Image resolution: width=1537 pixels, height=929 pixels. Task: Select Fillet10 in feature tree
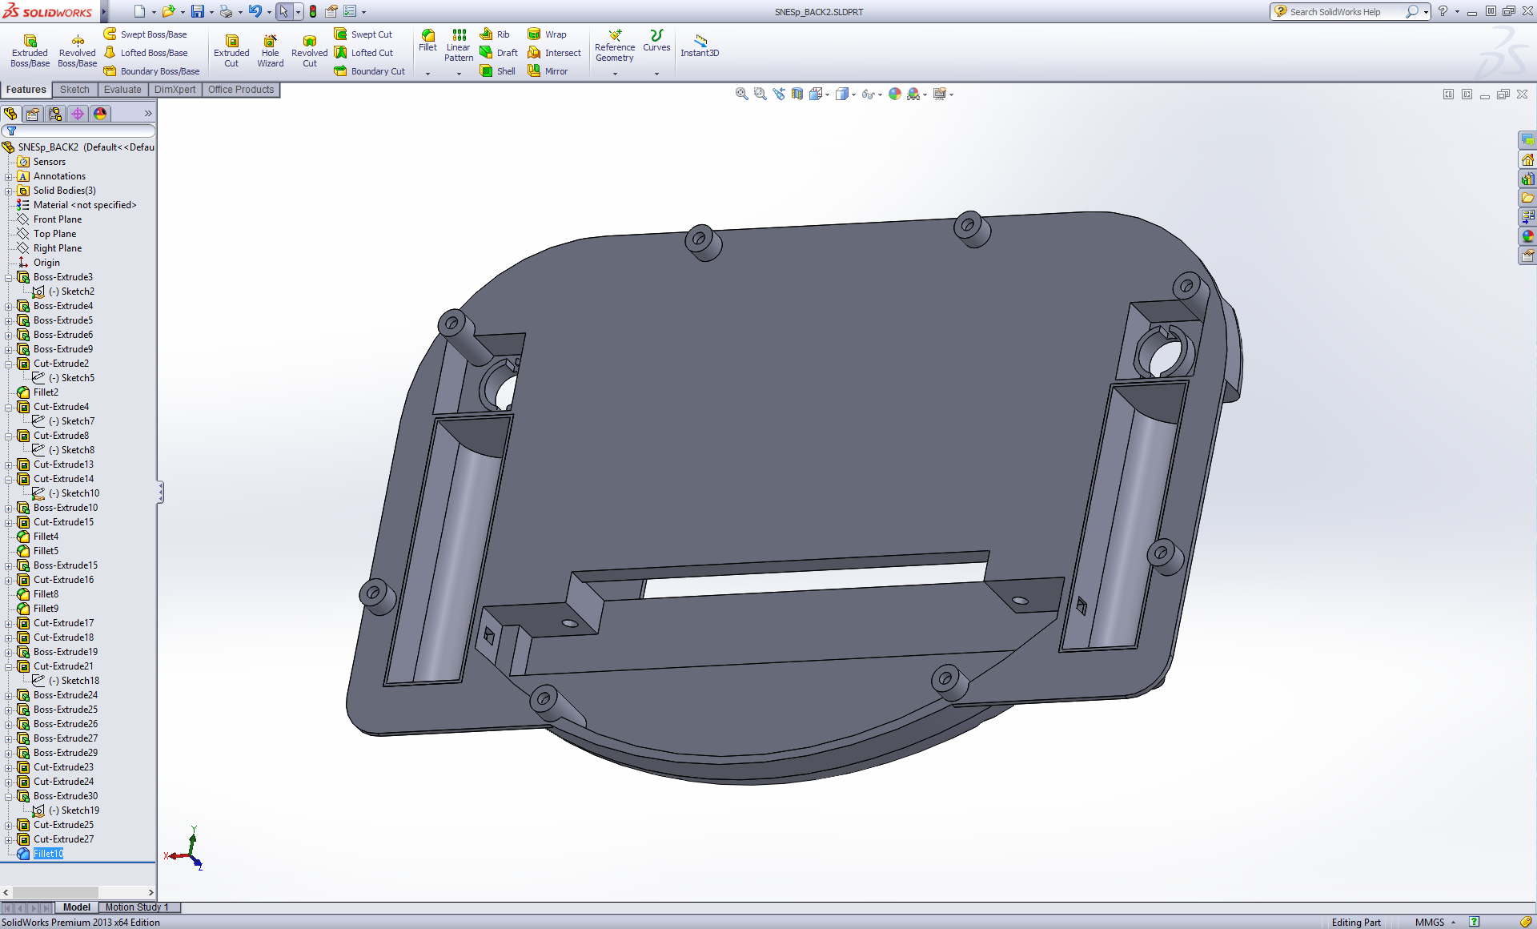coord(48,854)
